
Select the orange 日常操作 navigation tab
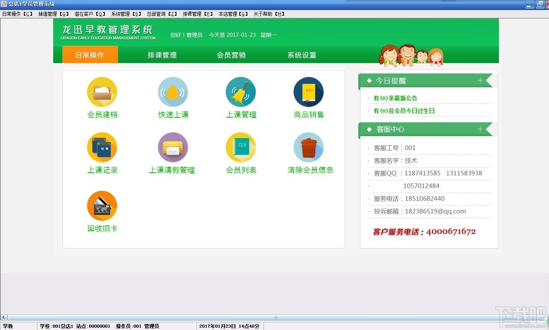tap(90, 55)
